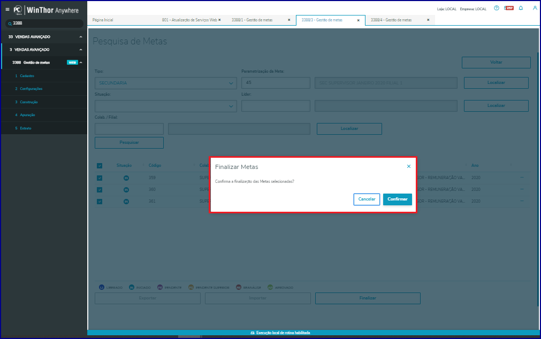This screenshot has height=339, width=541.
Task: Click Localizar next to Parametrização da Meta
Action: [x=496, y=83]
